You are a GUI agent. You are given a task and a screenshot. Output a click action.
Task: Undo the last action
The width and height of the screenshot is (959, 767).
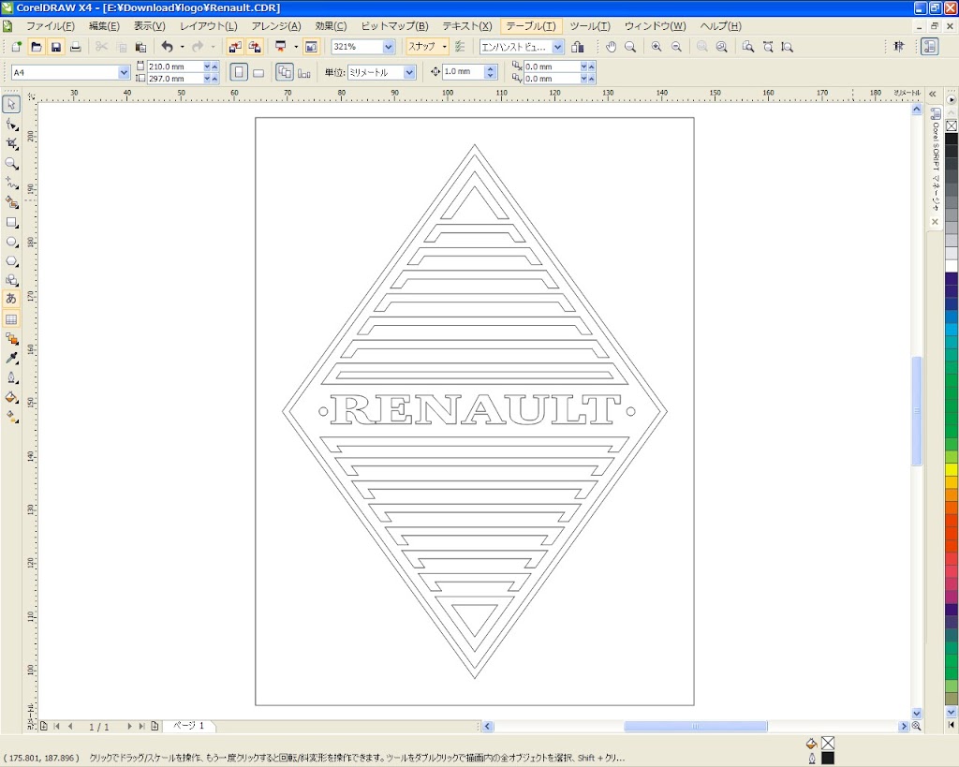pos(167,47)
